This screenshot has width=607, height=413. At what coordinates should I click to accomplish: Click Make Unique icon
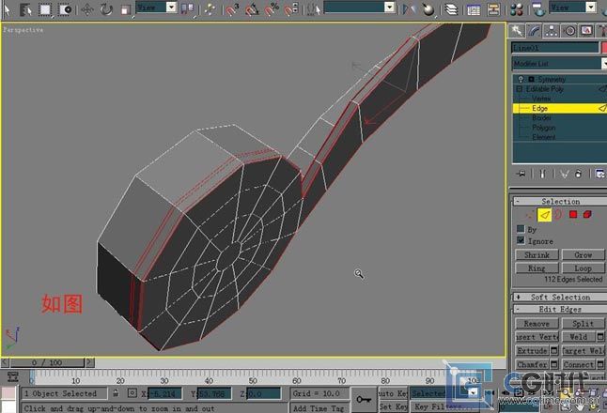click(564, 174)
